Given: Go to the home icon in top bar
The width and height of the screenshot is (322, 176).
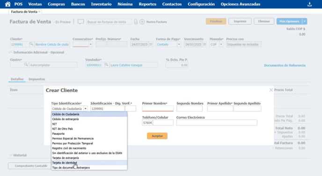Looking at the screenshot, I should [7, 4].
